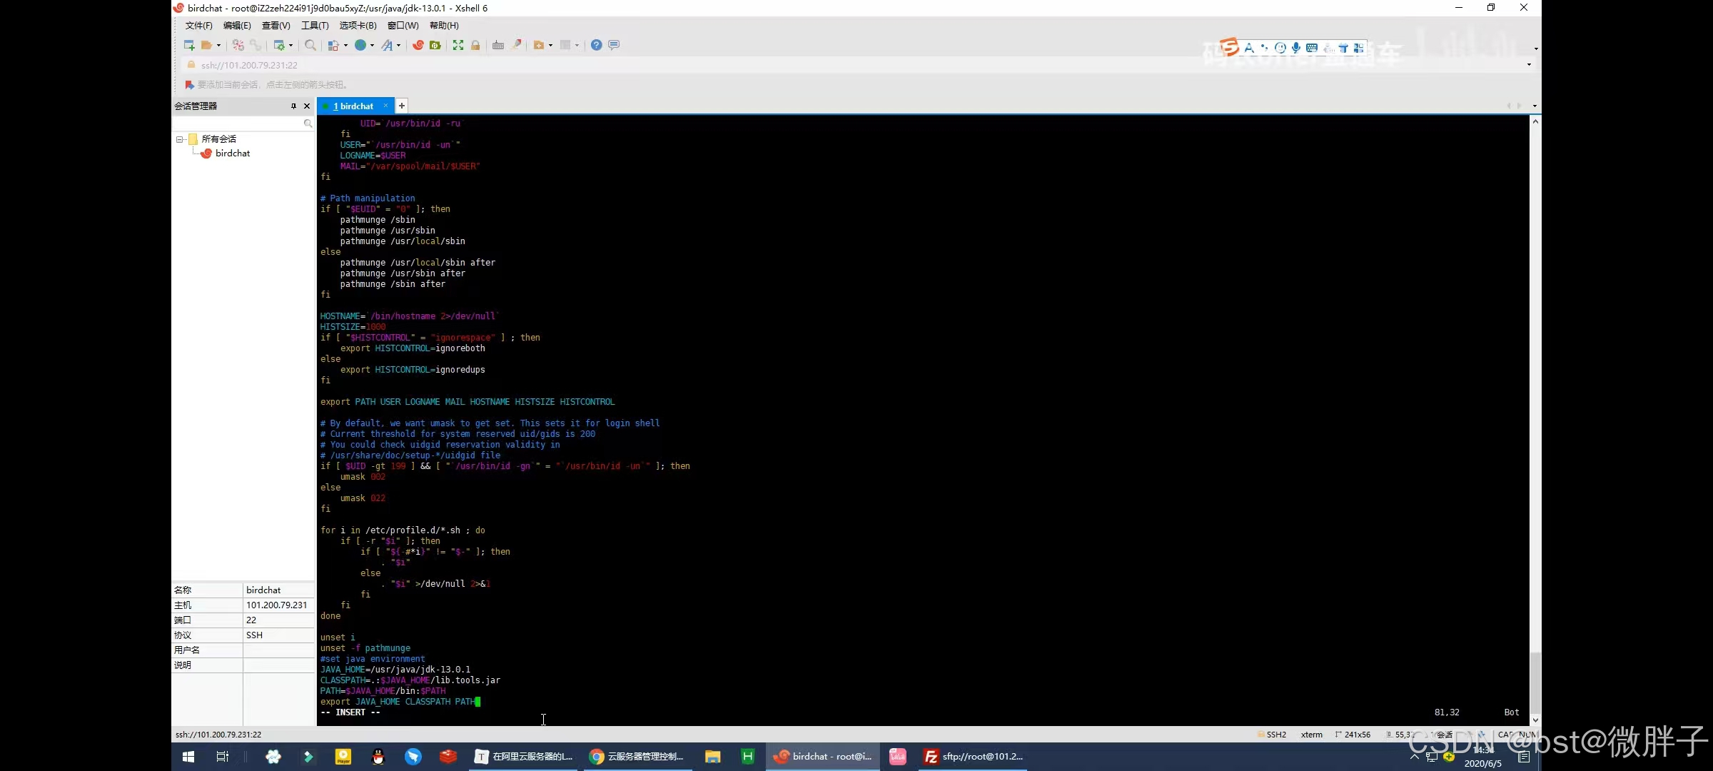This screenshot has height=771, width=1713.
Task: Open the 工具(T) menu
Action: point(315,26)
